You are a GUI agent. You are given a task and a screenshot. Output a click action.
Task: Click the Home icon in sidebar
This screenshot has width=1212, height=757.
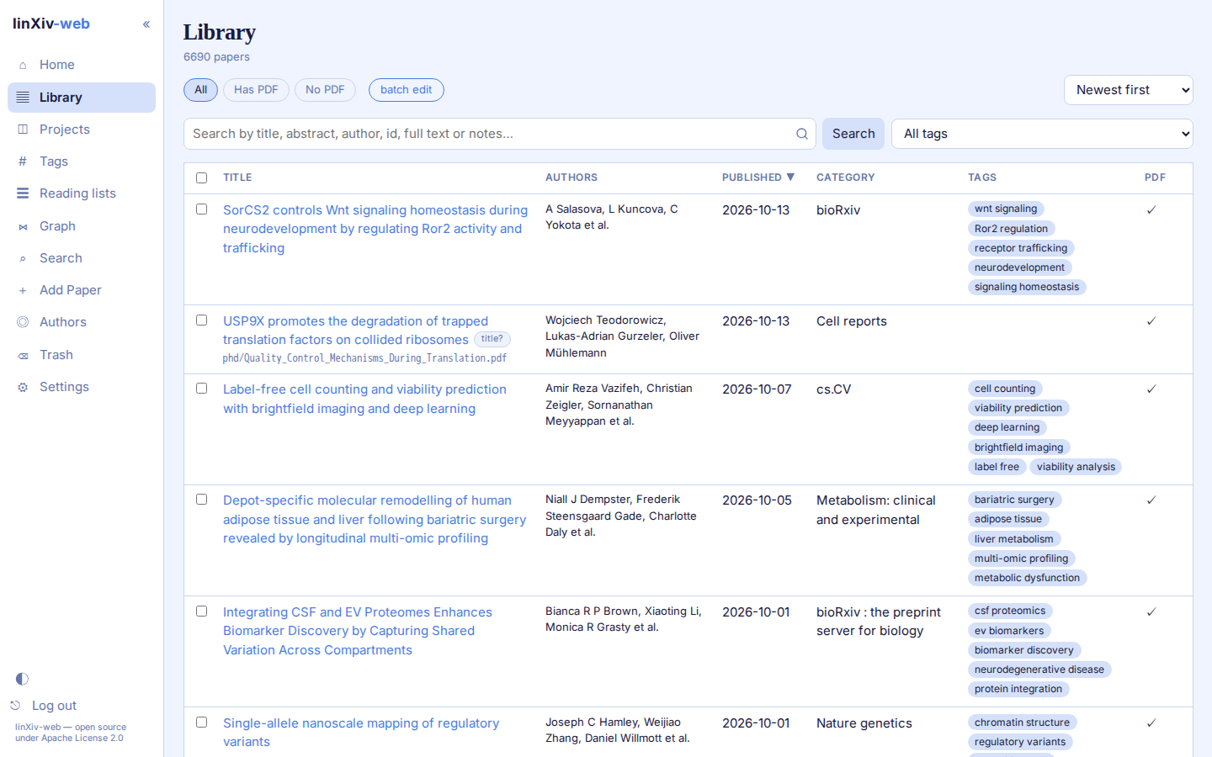[x=23, y=65]
